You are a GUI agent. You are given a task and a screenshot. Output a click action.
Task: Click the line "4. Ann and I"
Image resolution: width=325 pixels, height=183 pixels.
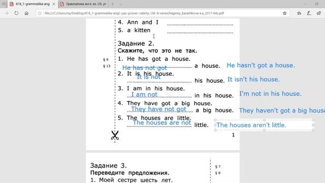138,22
